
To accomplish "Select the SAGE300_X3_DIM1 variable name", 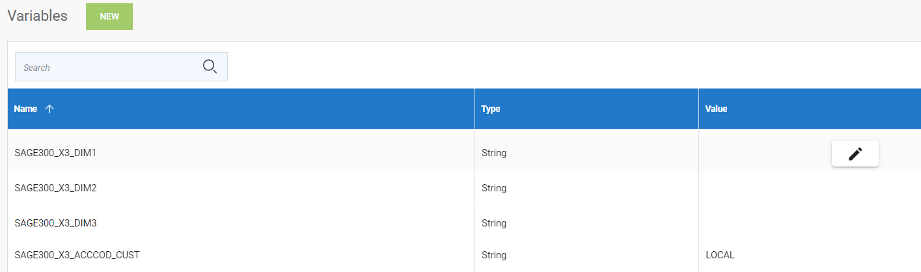I will (55, 153).
